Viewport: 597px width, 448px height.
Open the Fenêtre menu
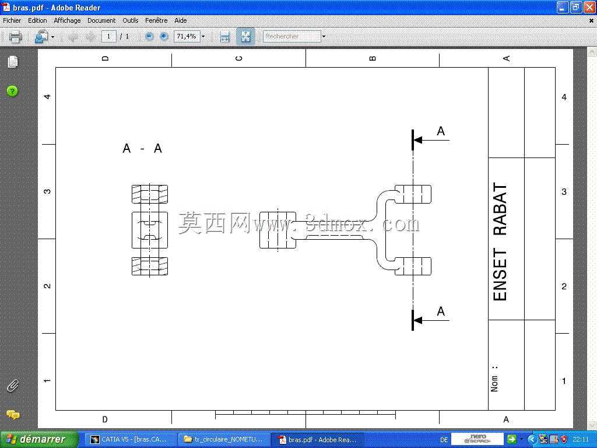click(156, 20)
